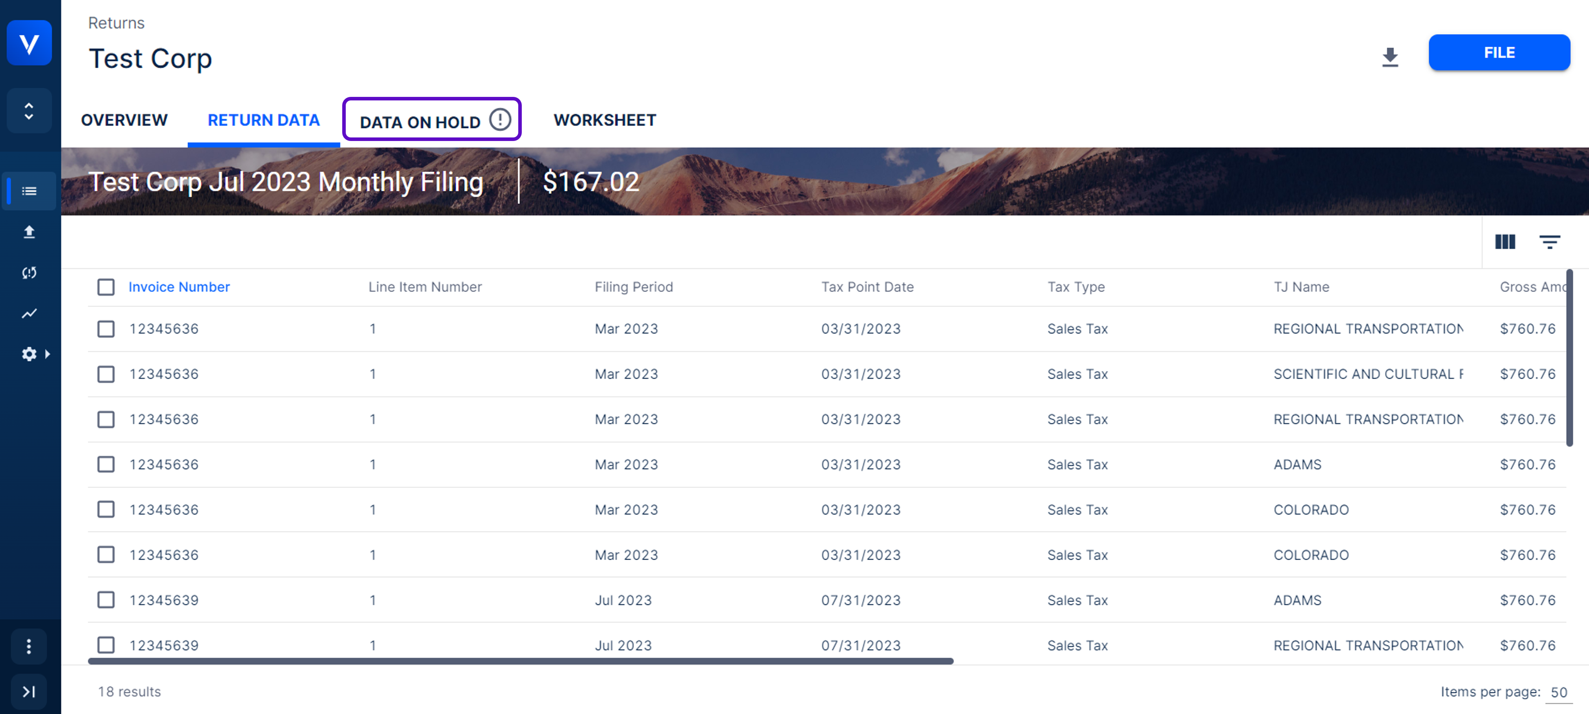Switch to the Data On Hold tab

click(432, 121)
